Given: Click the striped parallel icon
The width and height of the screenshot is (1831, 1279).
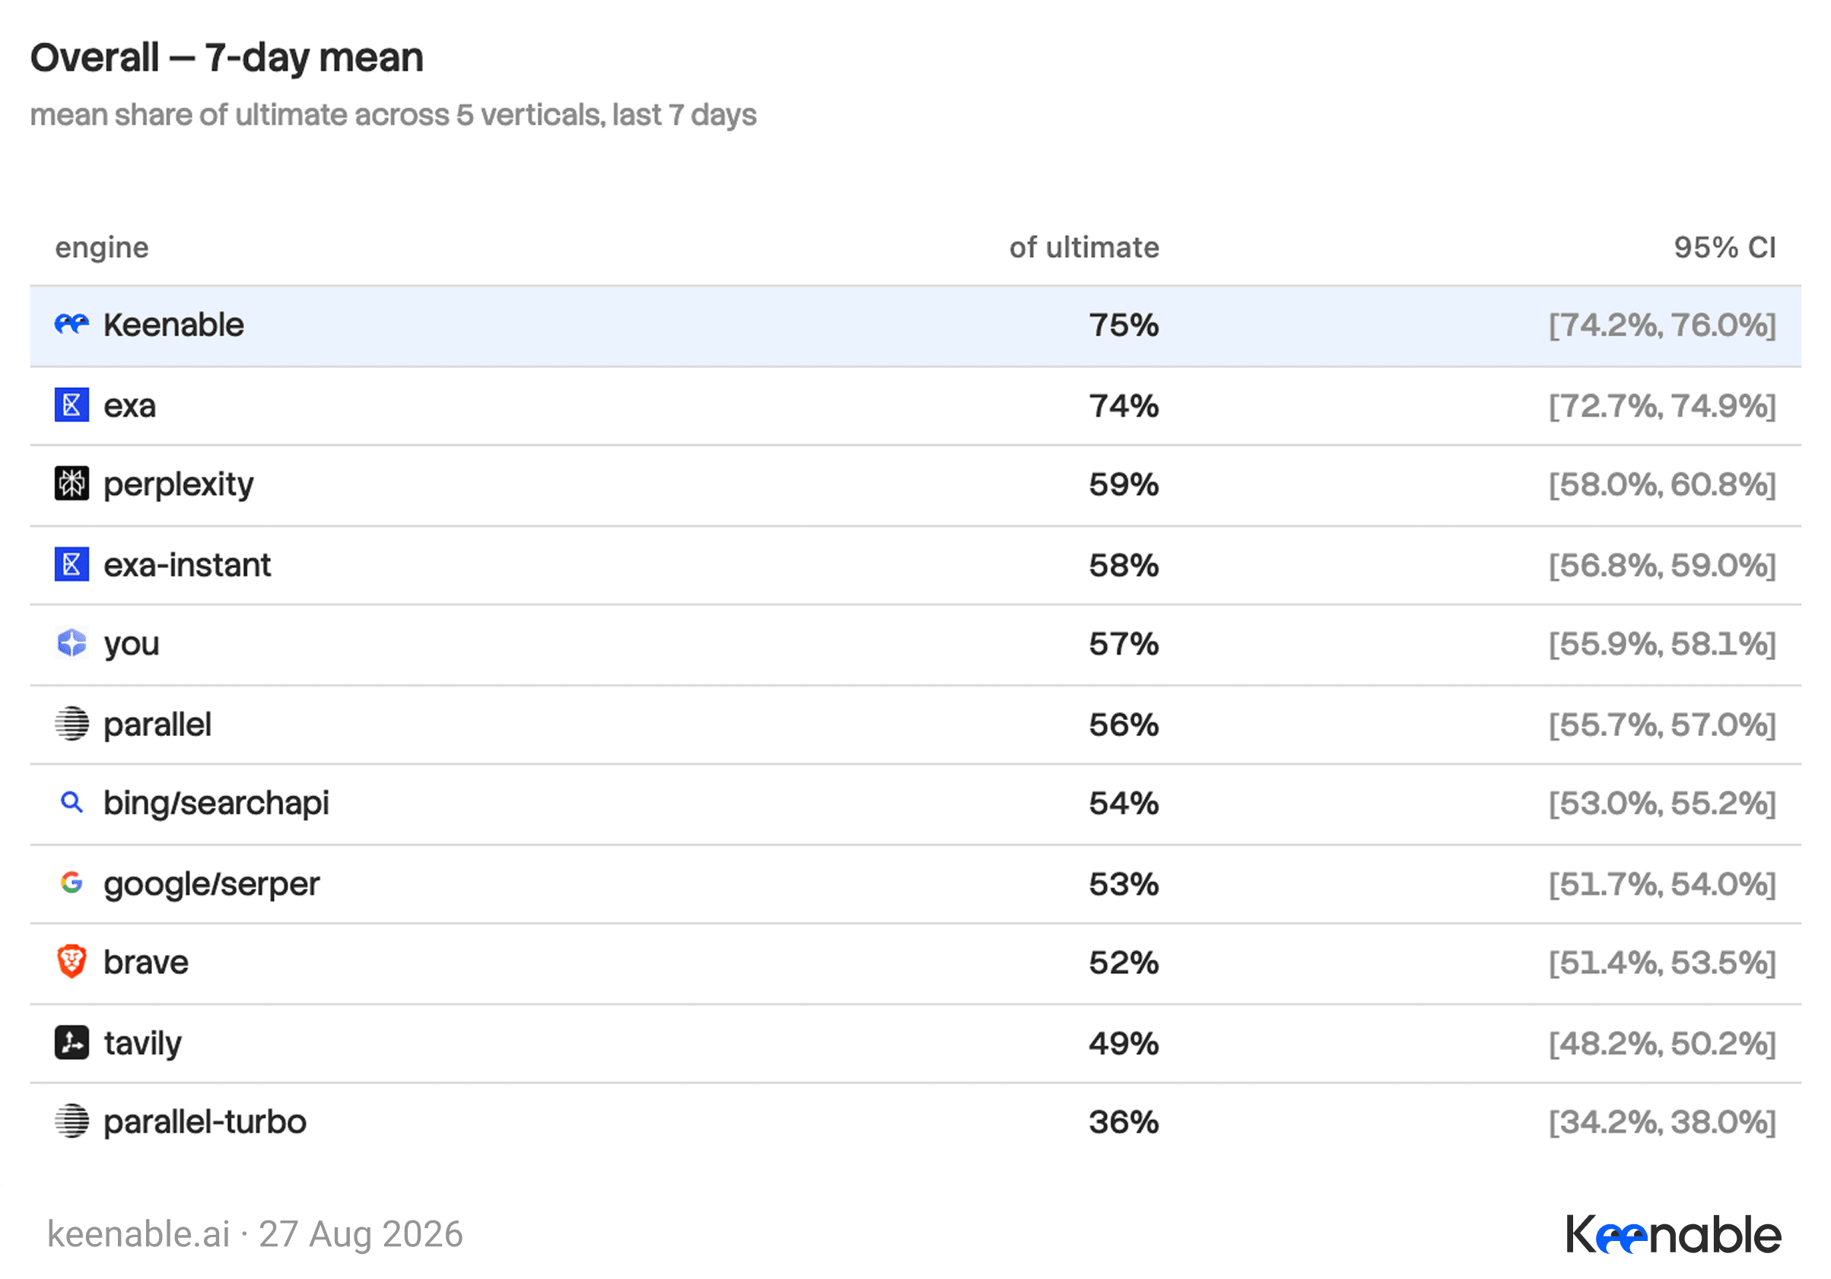Looking at the screenshot, I should [72, 724].
